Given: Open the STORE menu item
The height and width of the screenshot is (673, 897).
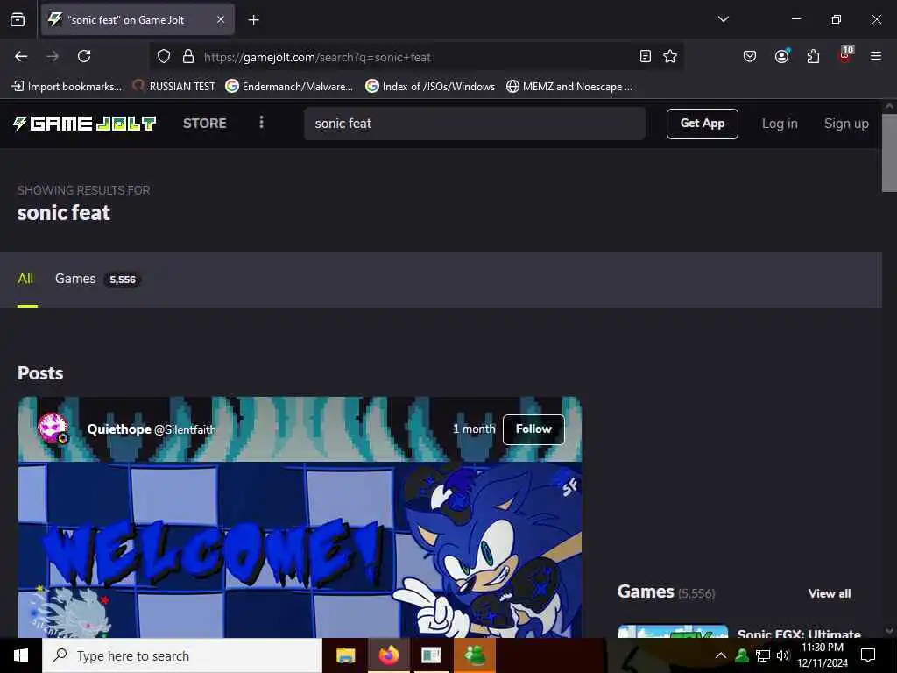Looking at the screenshot, I should pos(205,123).
